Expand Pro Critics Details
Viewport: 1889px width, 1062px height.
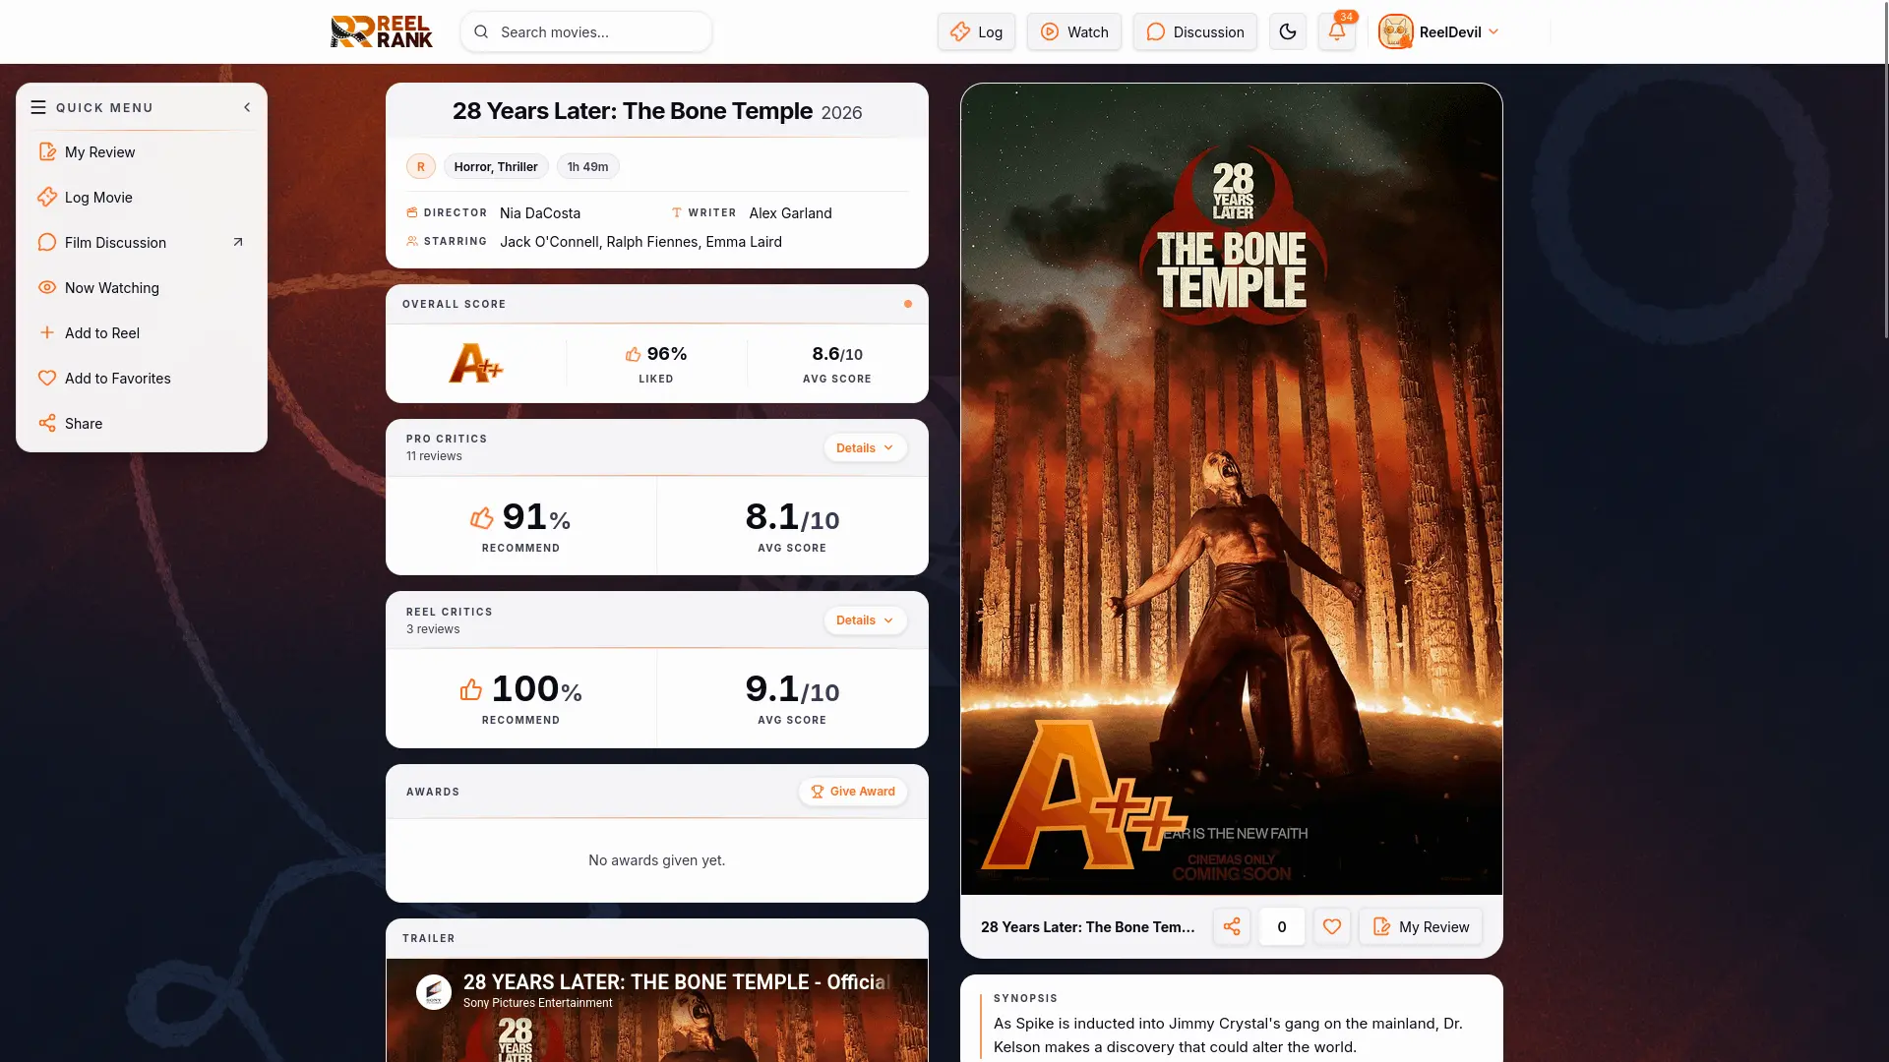(x=866, y=447)
